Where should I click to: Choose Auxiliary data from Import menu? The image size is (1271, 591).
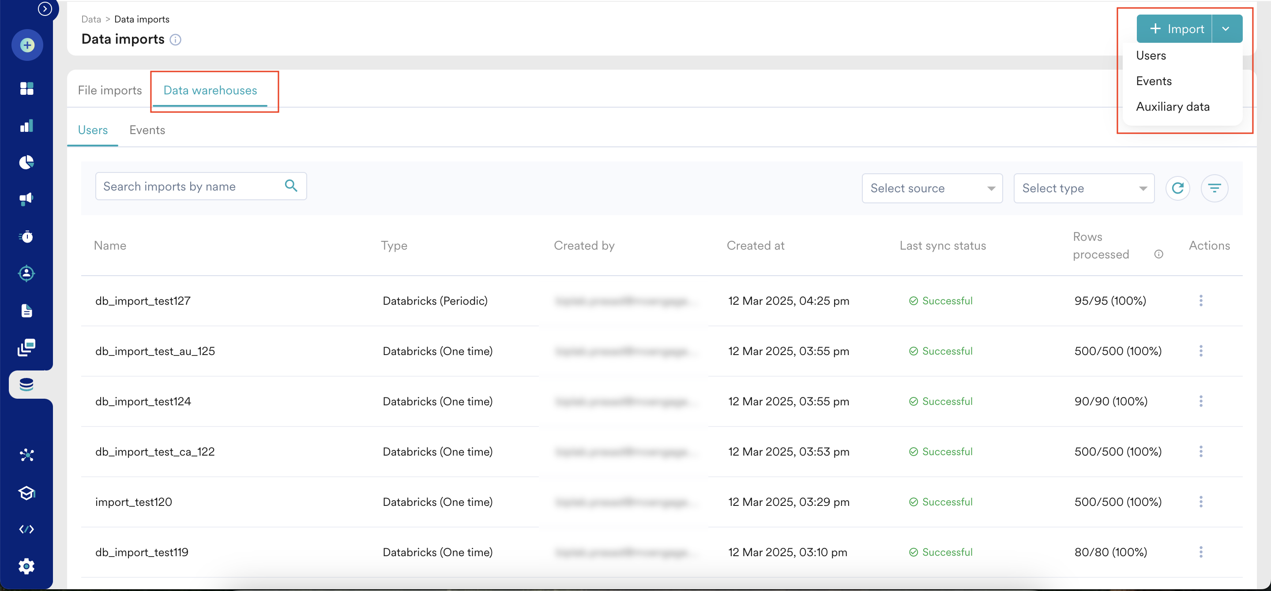(x=1172, y=106)
